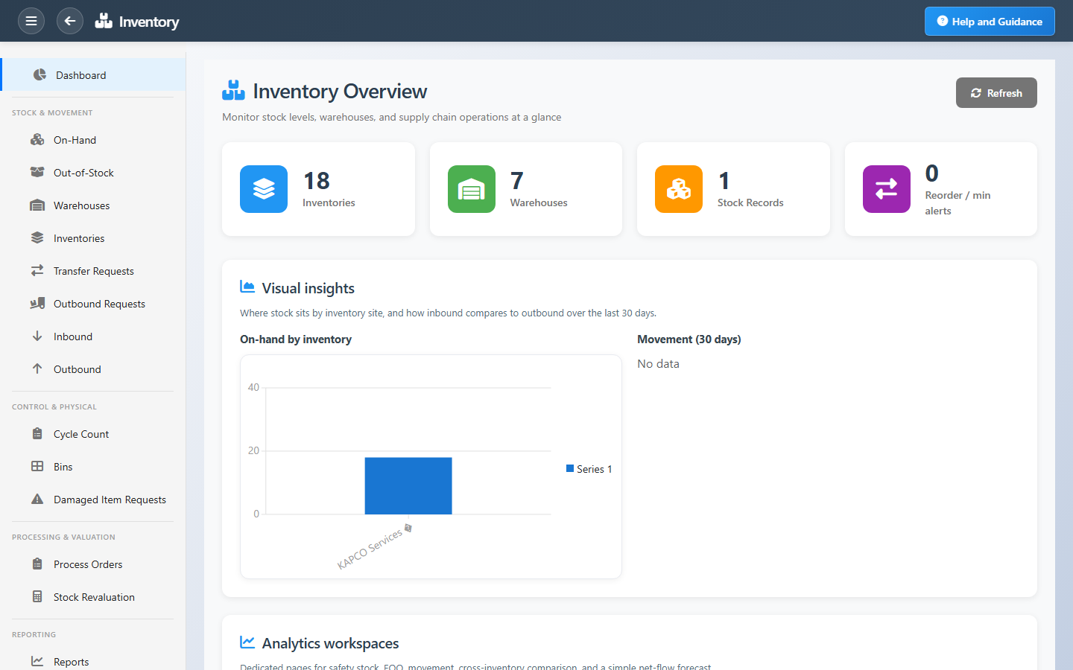Screen dimensions: 1073x670
Task: Click the orange Stock Records card icon
Action: tap(679, 189)
